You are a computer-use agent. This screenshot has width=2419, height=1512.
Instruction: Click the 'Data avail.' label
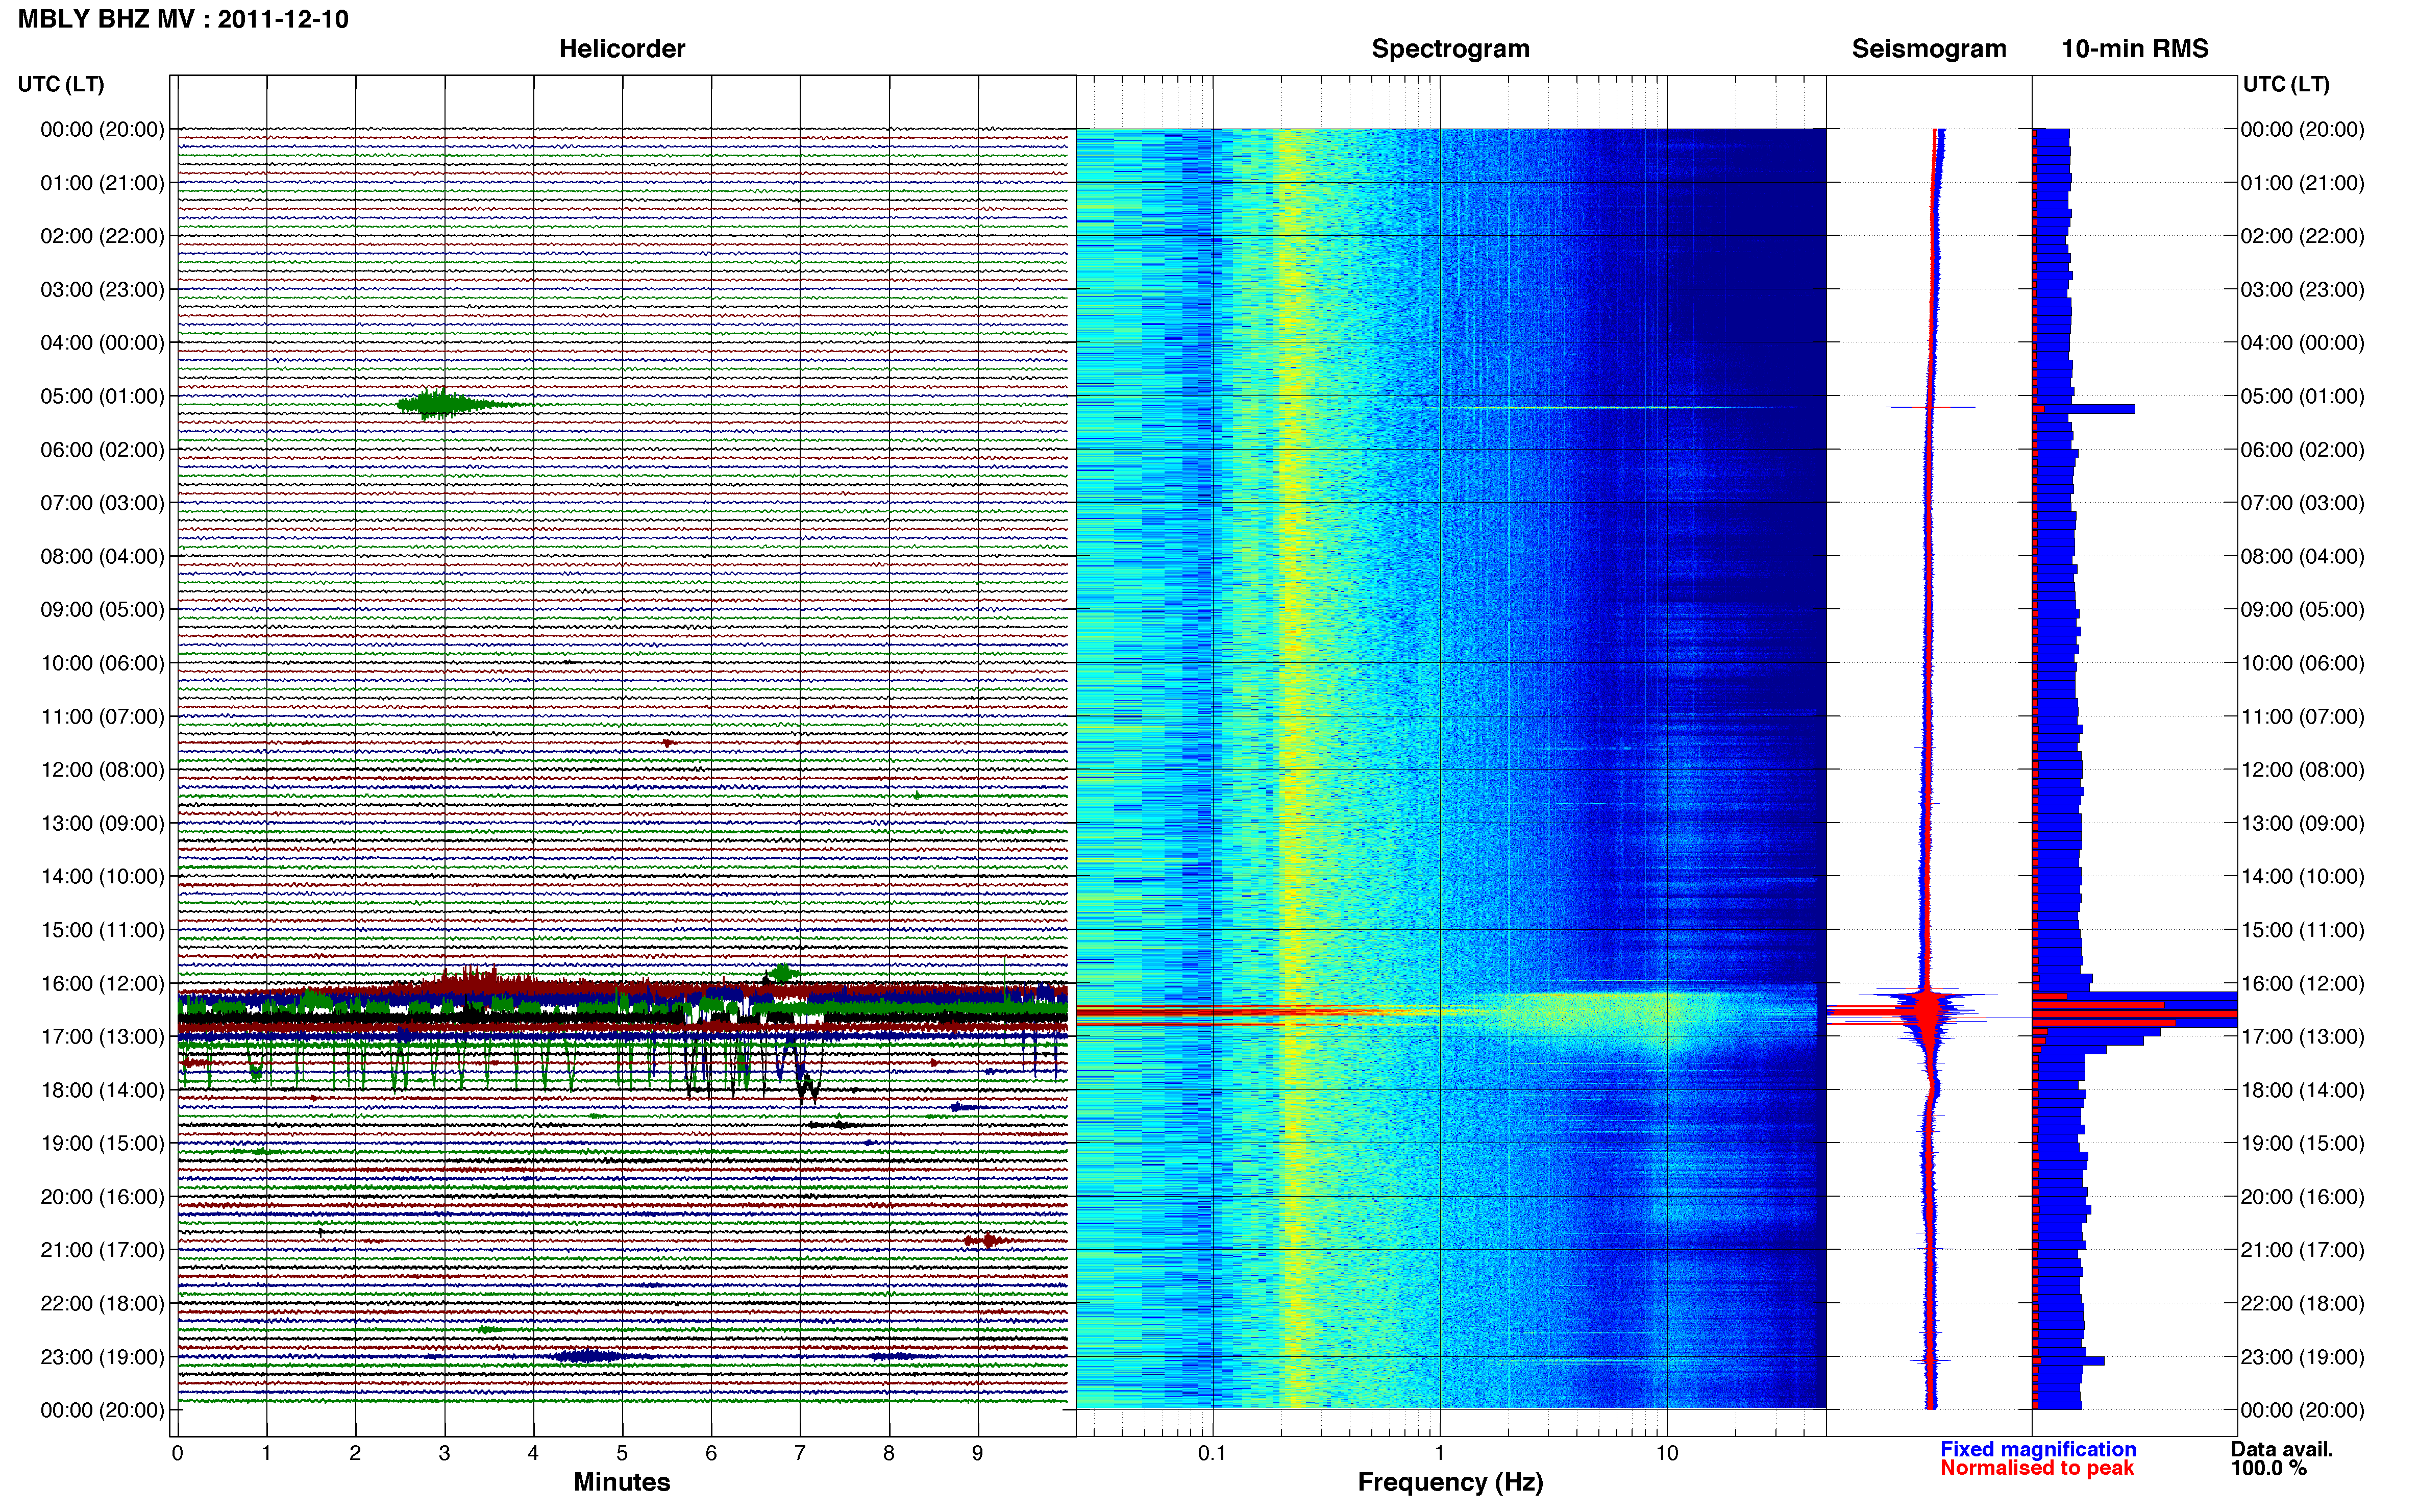point(2282,1449)
